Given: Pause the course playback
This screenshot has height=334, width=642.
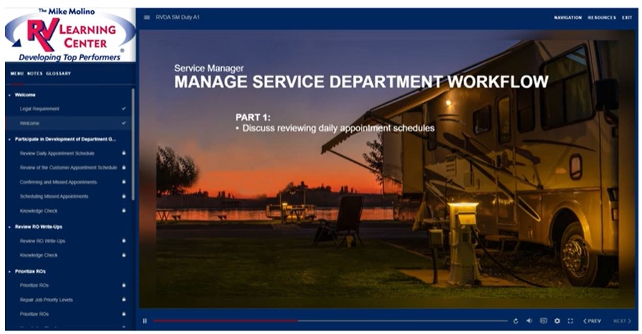Looking at the screenshot, I should coord(145,321).
